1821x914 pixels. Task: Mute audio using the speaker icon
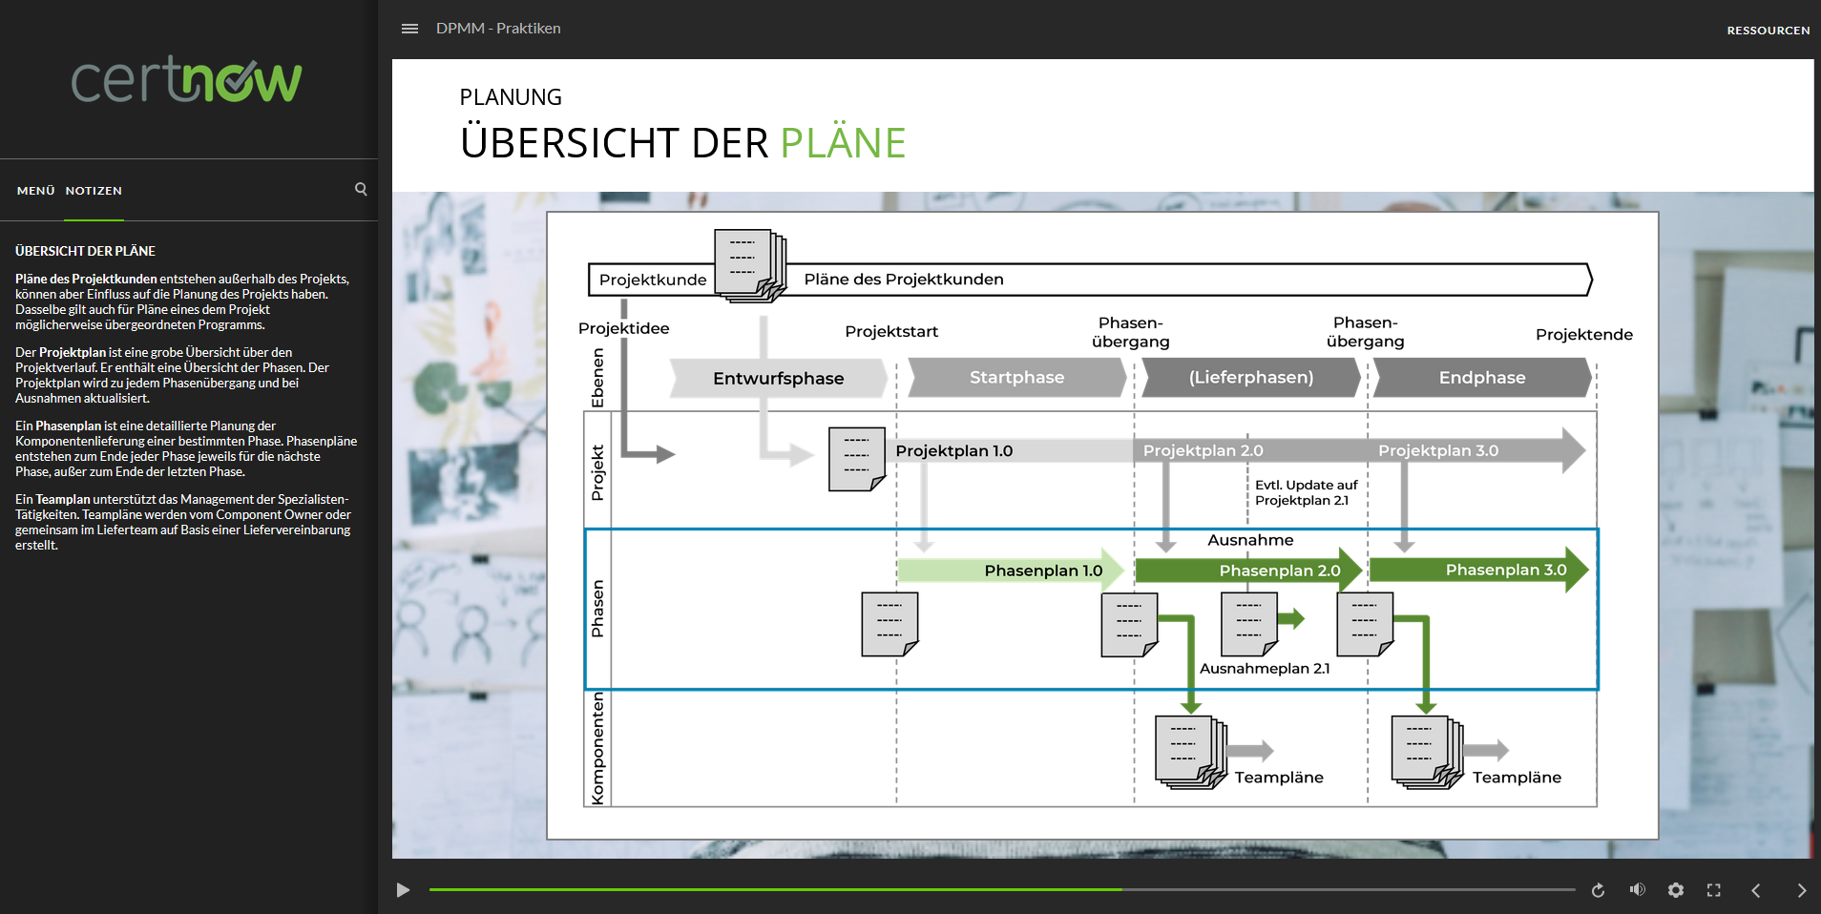1637,890
